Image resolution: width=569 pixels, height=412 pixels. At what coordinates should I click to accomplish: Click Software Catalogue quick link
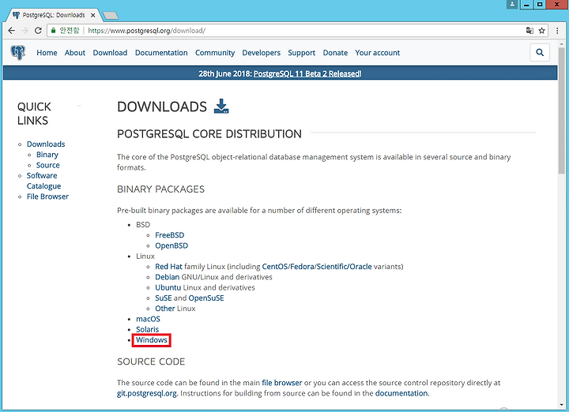point(43,181)
